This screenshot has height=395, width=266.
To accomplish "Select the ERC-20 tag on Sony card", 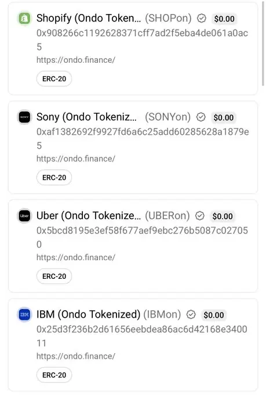I will pyautogui.click(x=54, y=178).
